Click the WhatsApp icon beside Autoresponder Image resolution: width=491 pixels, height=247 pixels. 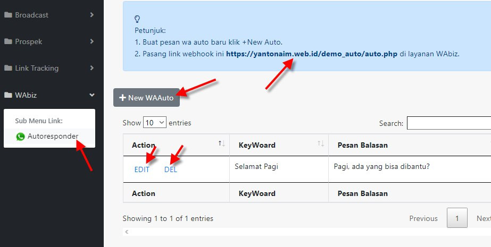(20, 137)
